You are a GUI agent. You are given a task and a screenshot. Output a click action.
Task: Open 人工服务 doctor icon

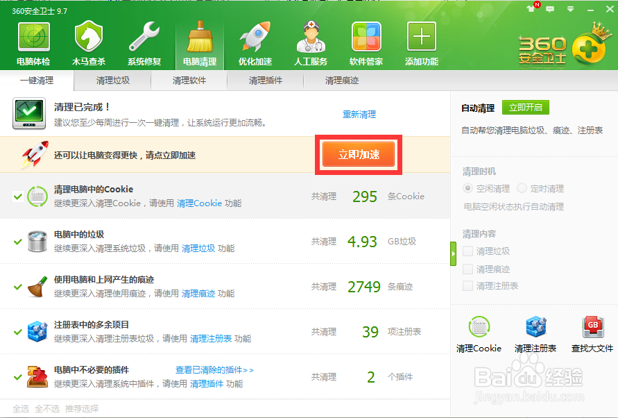(311, 37)
